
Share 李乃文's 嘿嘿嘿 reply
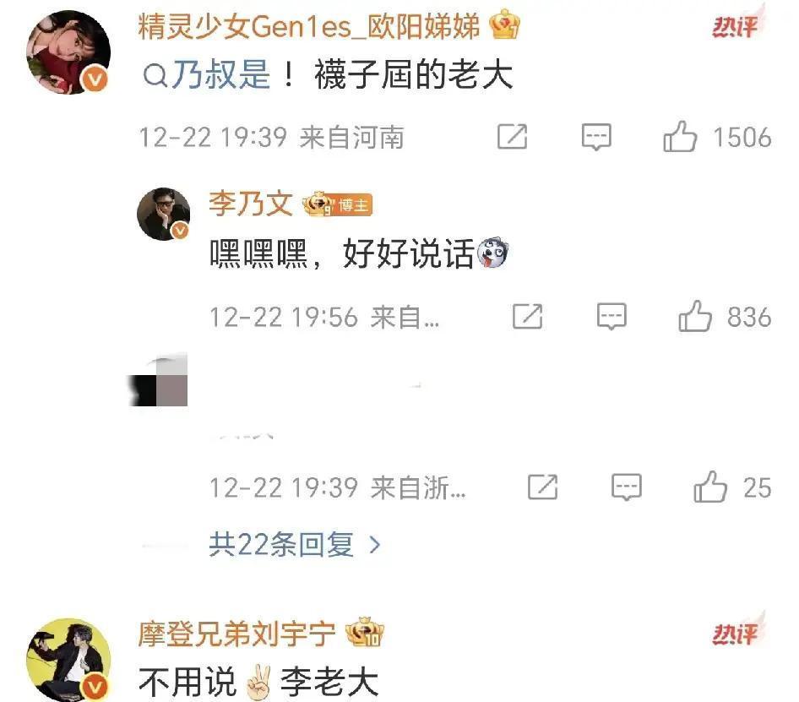527,316
